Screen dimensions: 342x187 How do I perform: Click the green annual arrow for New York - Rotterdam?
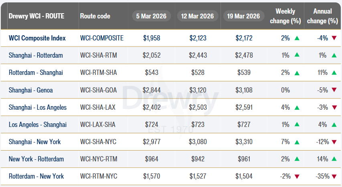click(334, 159)
